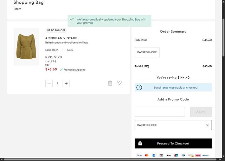
Task: Click the 'RRP: $190' text
Action: point(53,57)
